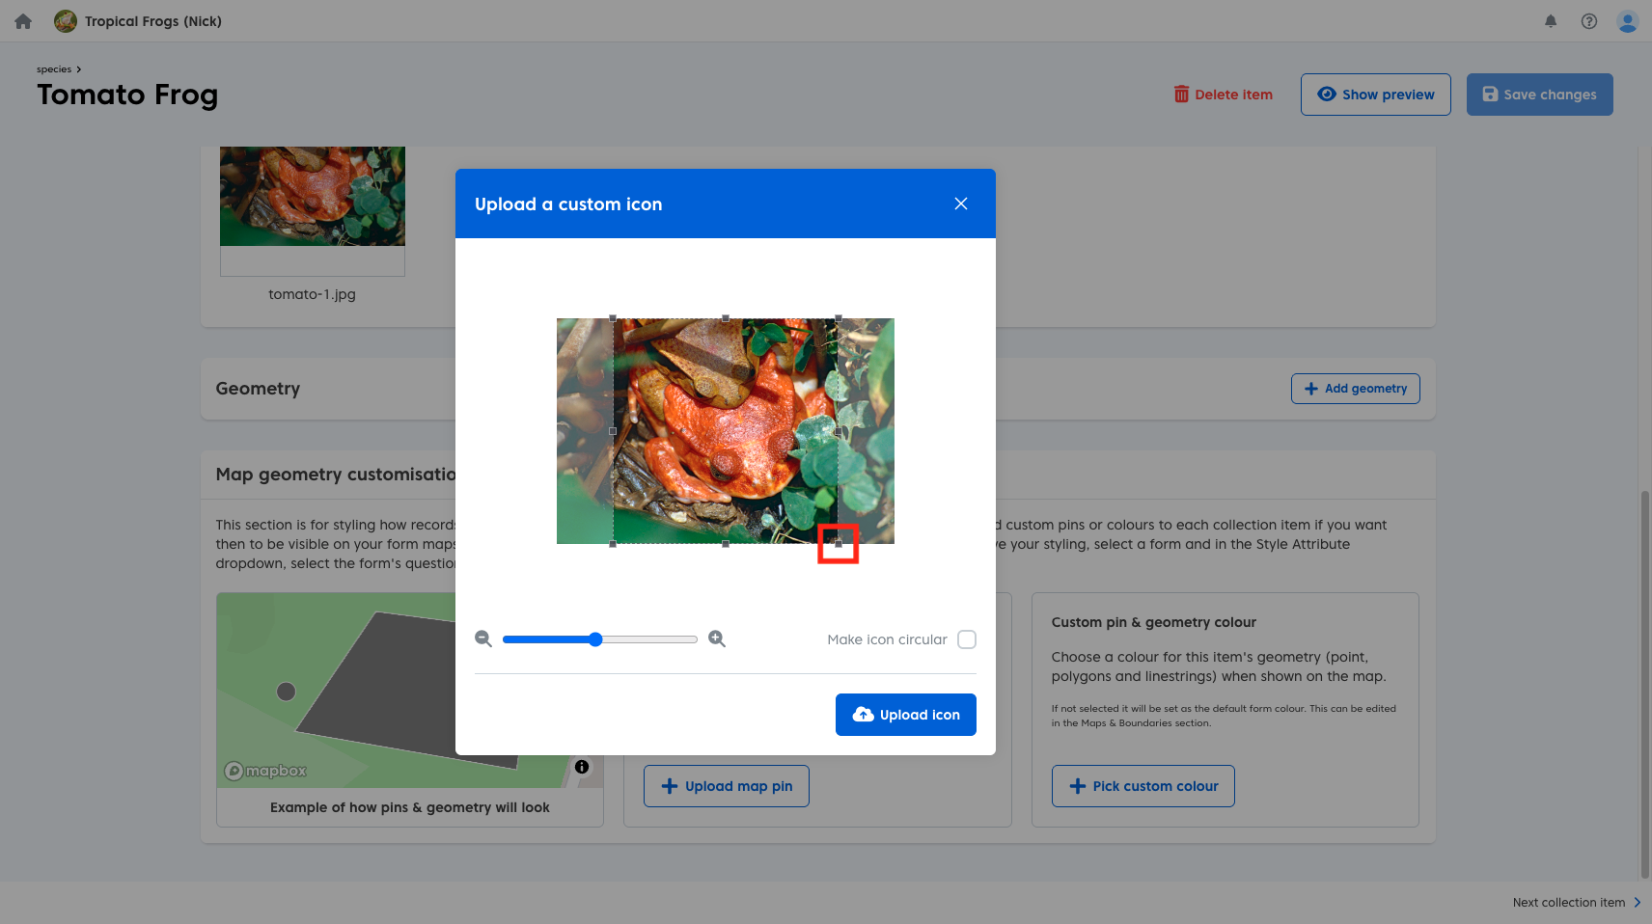Screen dimensions: 1652x924
Task: Click Delete item
Action: [x=1223, y=95]
